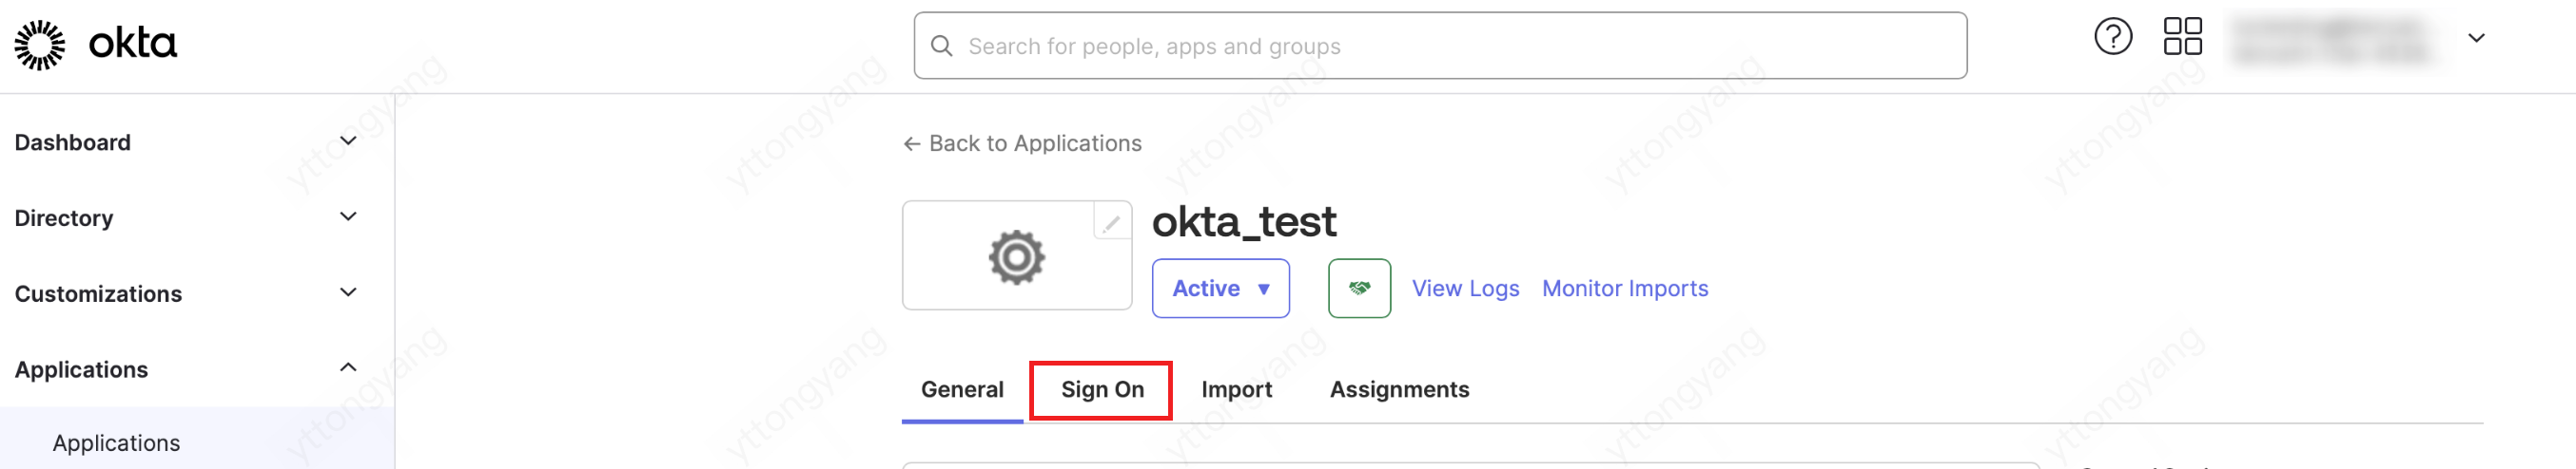Click the magnifier icon in the search bar

point(941,46)
